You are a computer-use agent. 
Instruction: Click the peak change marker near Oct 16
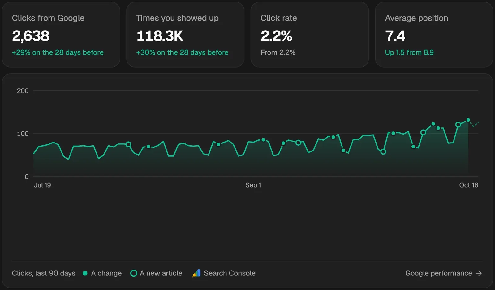pyautogui.click(x=468, y=120)
